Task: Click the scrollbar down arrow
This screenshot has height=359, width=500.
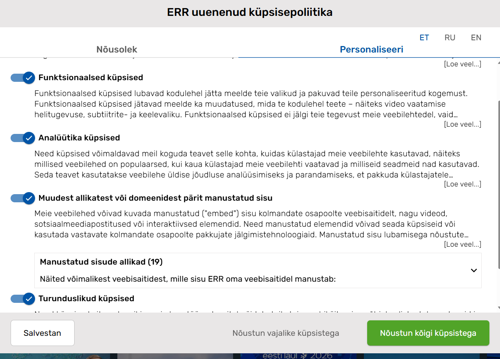Action: click(x=498, y=309)
